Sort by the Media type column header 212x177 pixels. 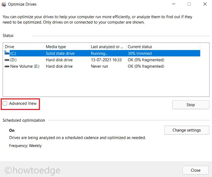[66, 47]
